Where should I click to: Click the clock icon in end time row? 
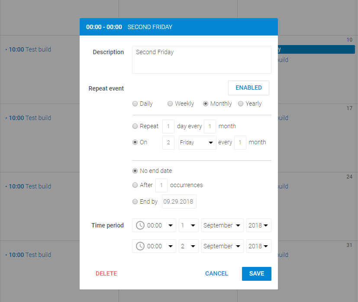(140, 246)
